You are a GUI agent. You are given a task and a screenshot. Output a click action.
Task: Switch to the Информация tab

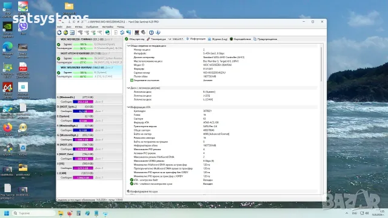point(196,39)
